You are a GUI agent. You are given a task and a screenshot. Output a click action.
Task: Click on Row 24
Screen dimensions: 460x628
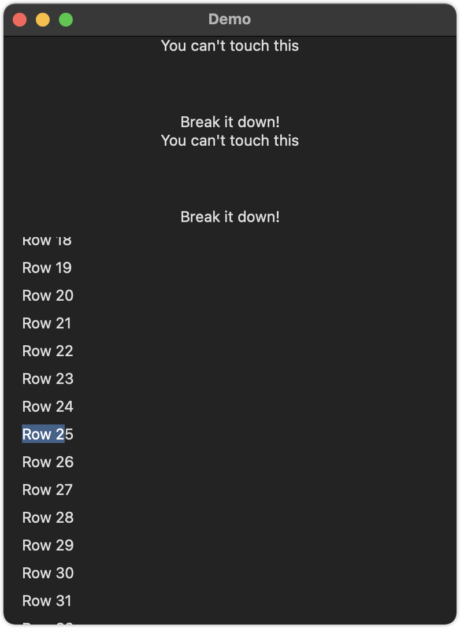[48, 407]
